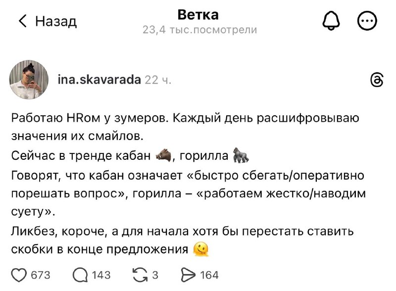Open ina.skavarada profile photo
The width and height of the screenshot is (396, 291).
coord(29,80)
